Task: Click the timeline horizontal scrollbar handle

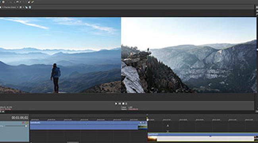Action: 73,142
